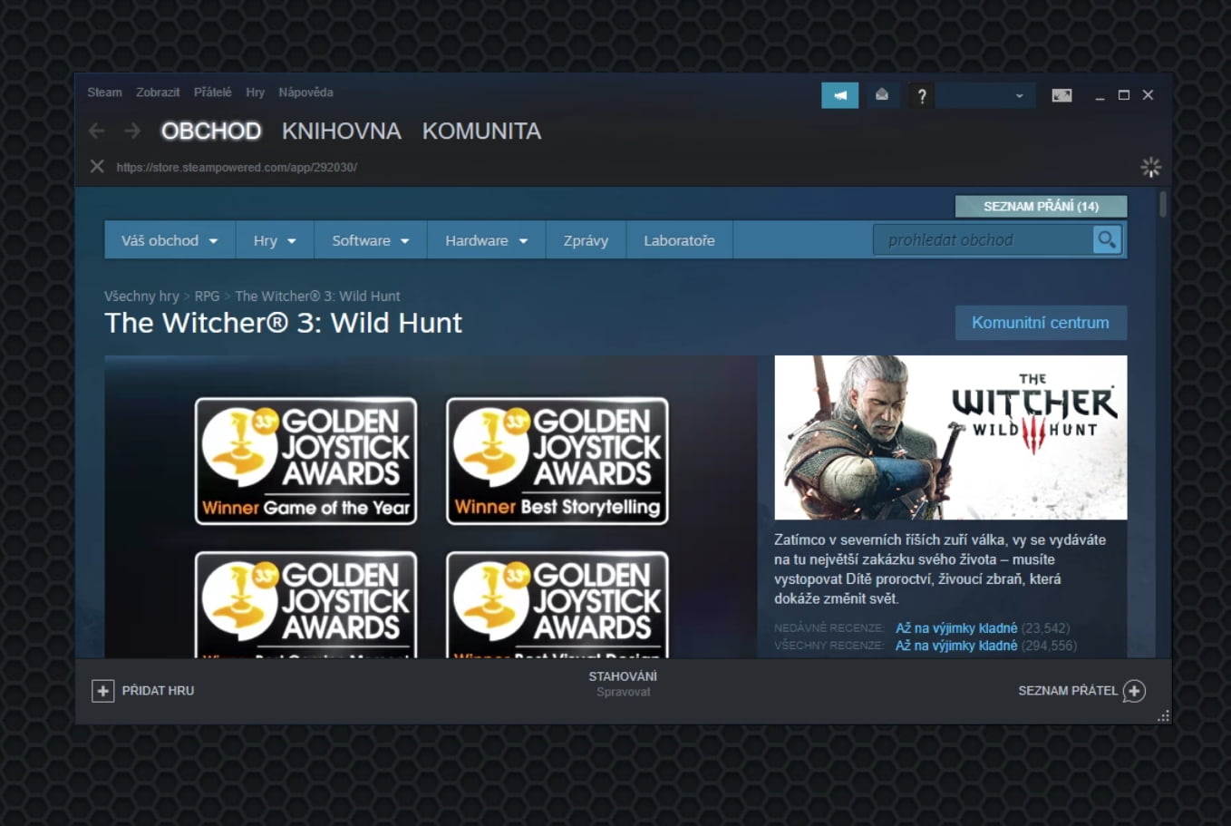Open the inbox envelope icon
Image resolution: width=1231 pixels, height=826 pixels.
(881, 95)
